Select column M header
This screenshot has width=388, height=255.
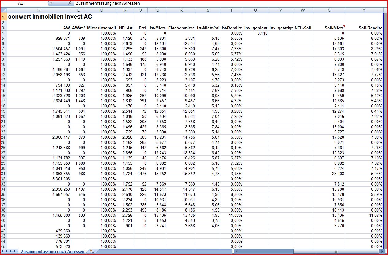101,10
